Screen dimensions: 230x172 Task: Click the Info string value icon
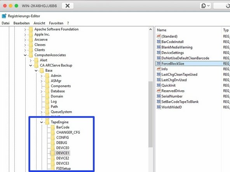click(x=159, y=69)
